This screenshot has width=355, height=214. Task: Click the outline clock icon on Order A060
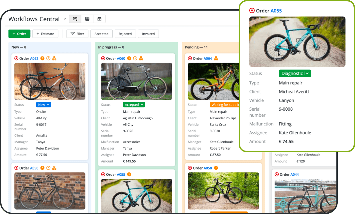(x=135, y=58)
